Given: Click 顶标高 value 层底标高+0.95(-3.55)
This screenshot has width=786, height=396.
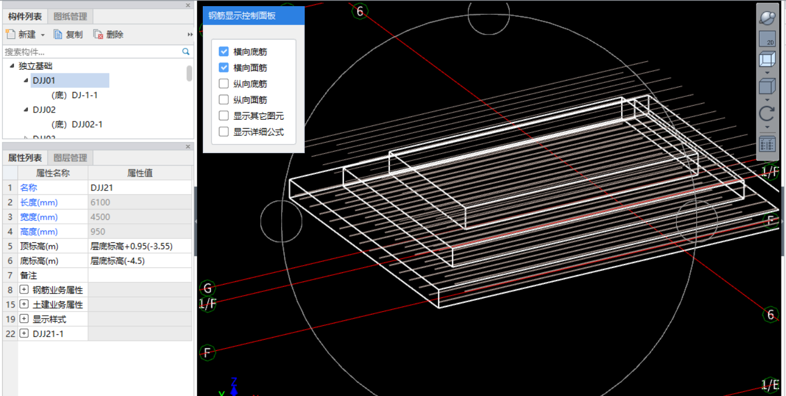Looking at the screenshot, I should point(140,246).
